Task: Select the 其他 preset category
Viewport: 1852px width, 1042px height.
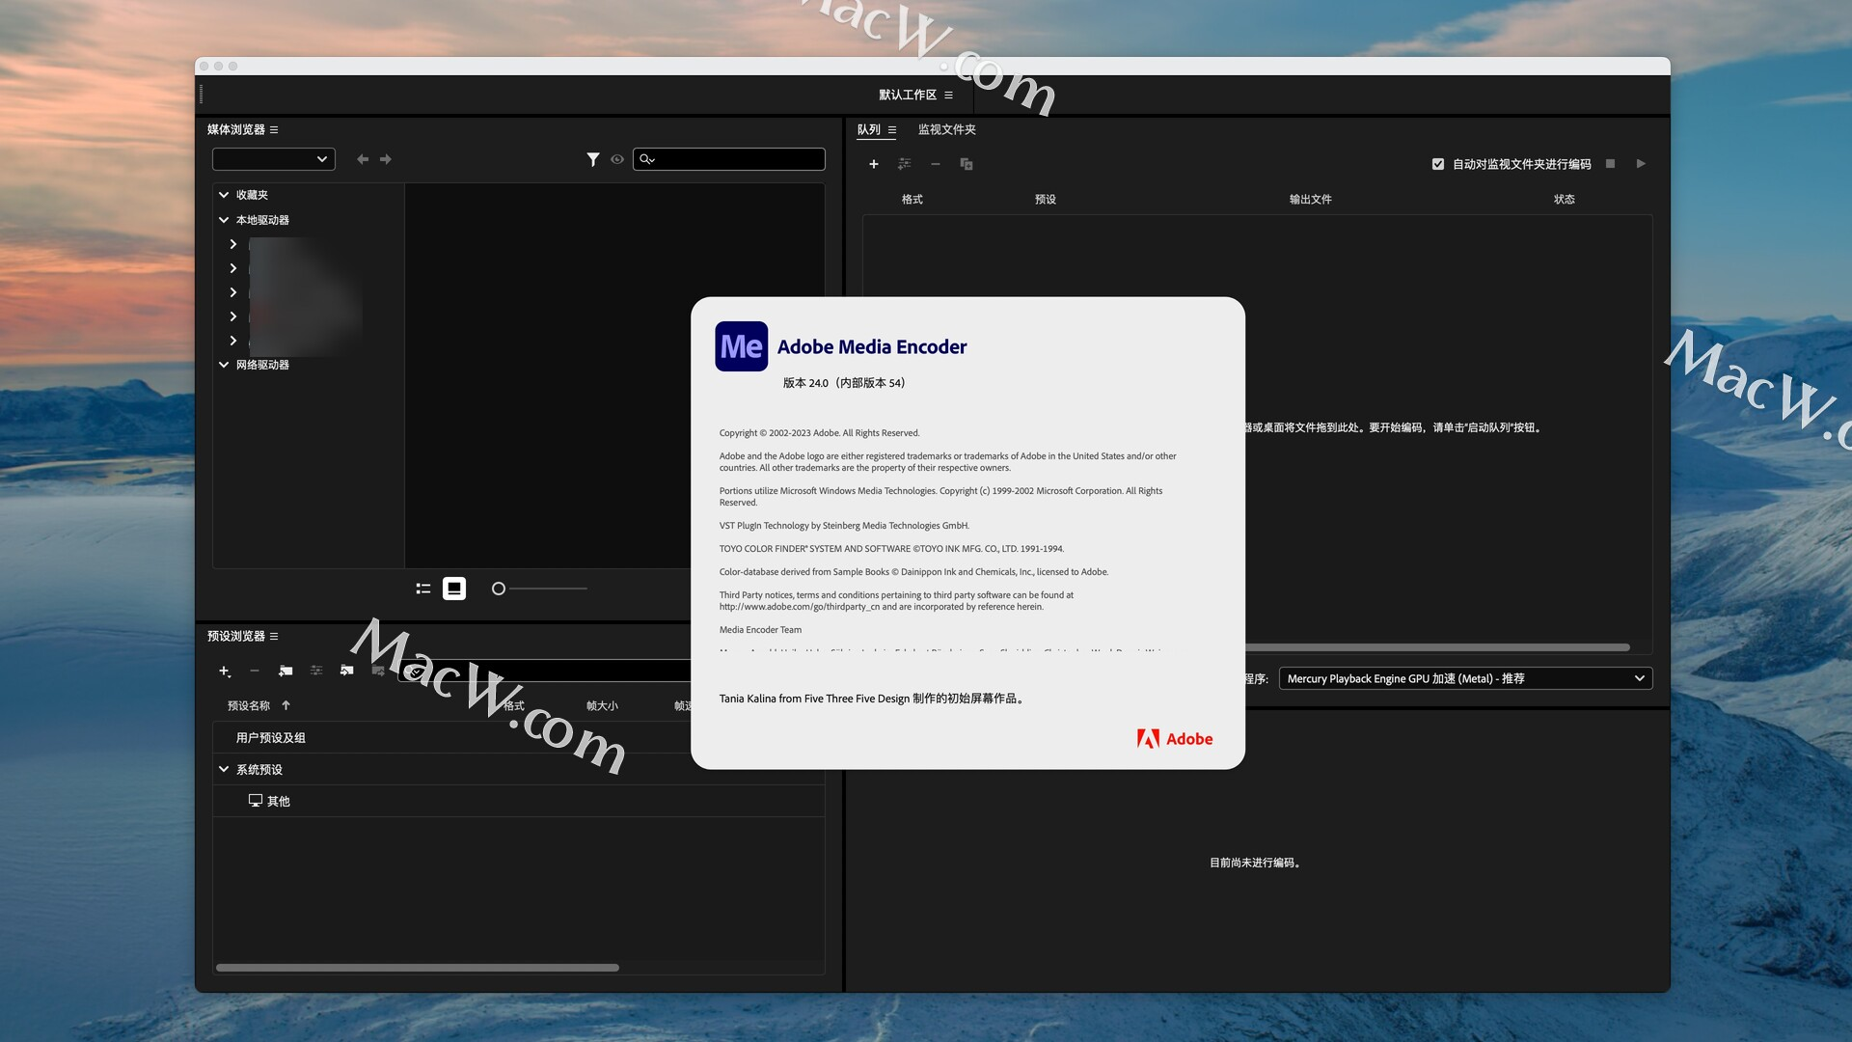Action: [278, 801]
